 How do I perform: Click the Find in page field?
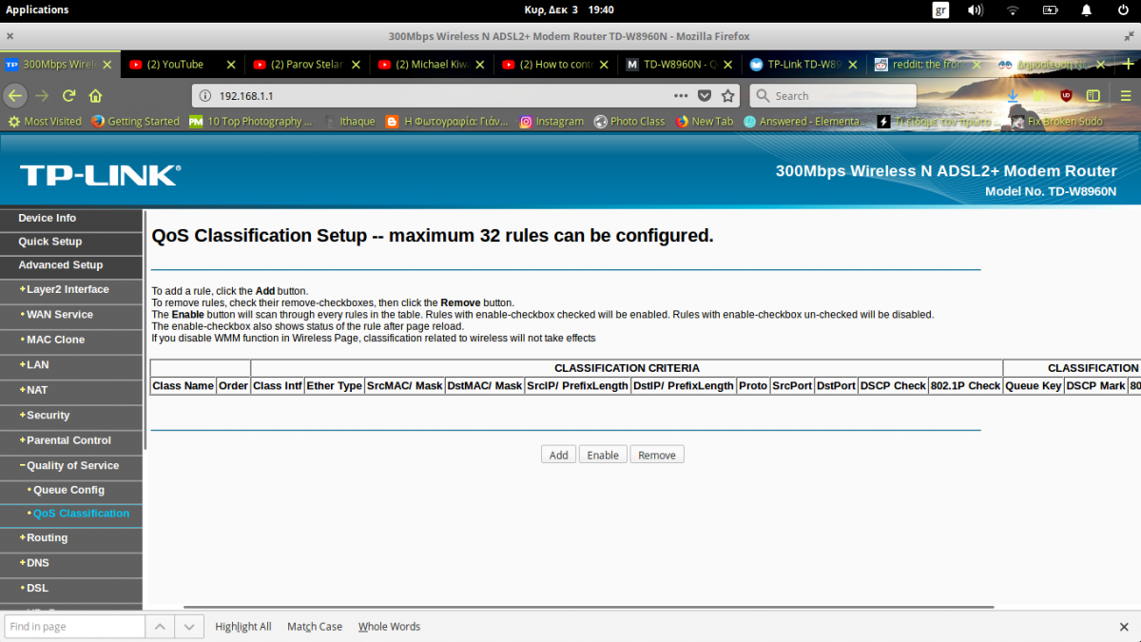(74, 627)
